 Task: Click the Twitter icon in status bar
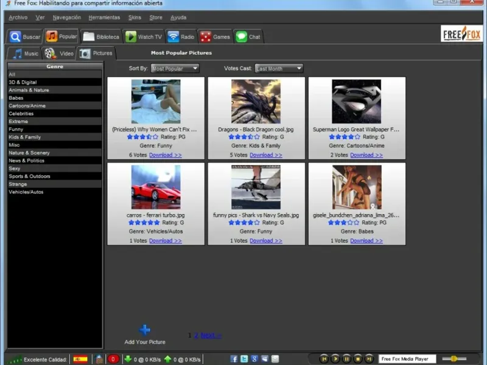point(244,359)
